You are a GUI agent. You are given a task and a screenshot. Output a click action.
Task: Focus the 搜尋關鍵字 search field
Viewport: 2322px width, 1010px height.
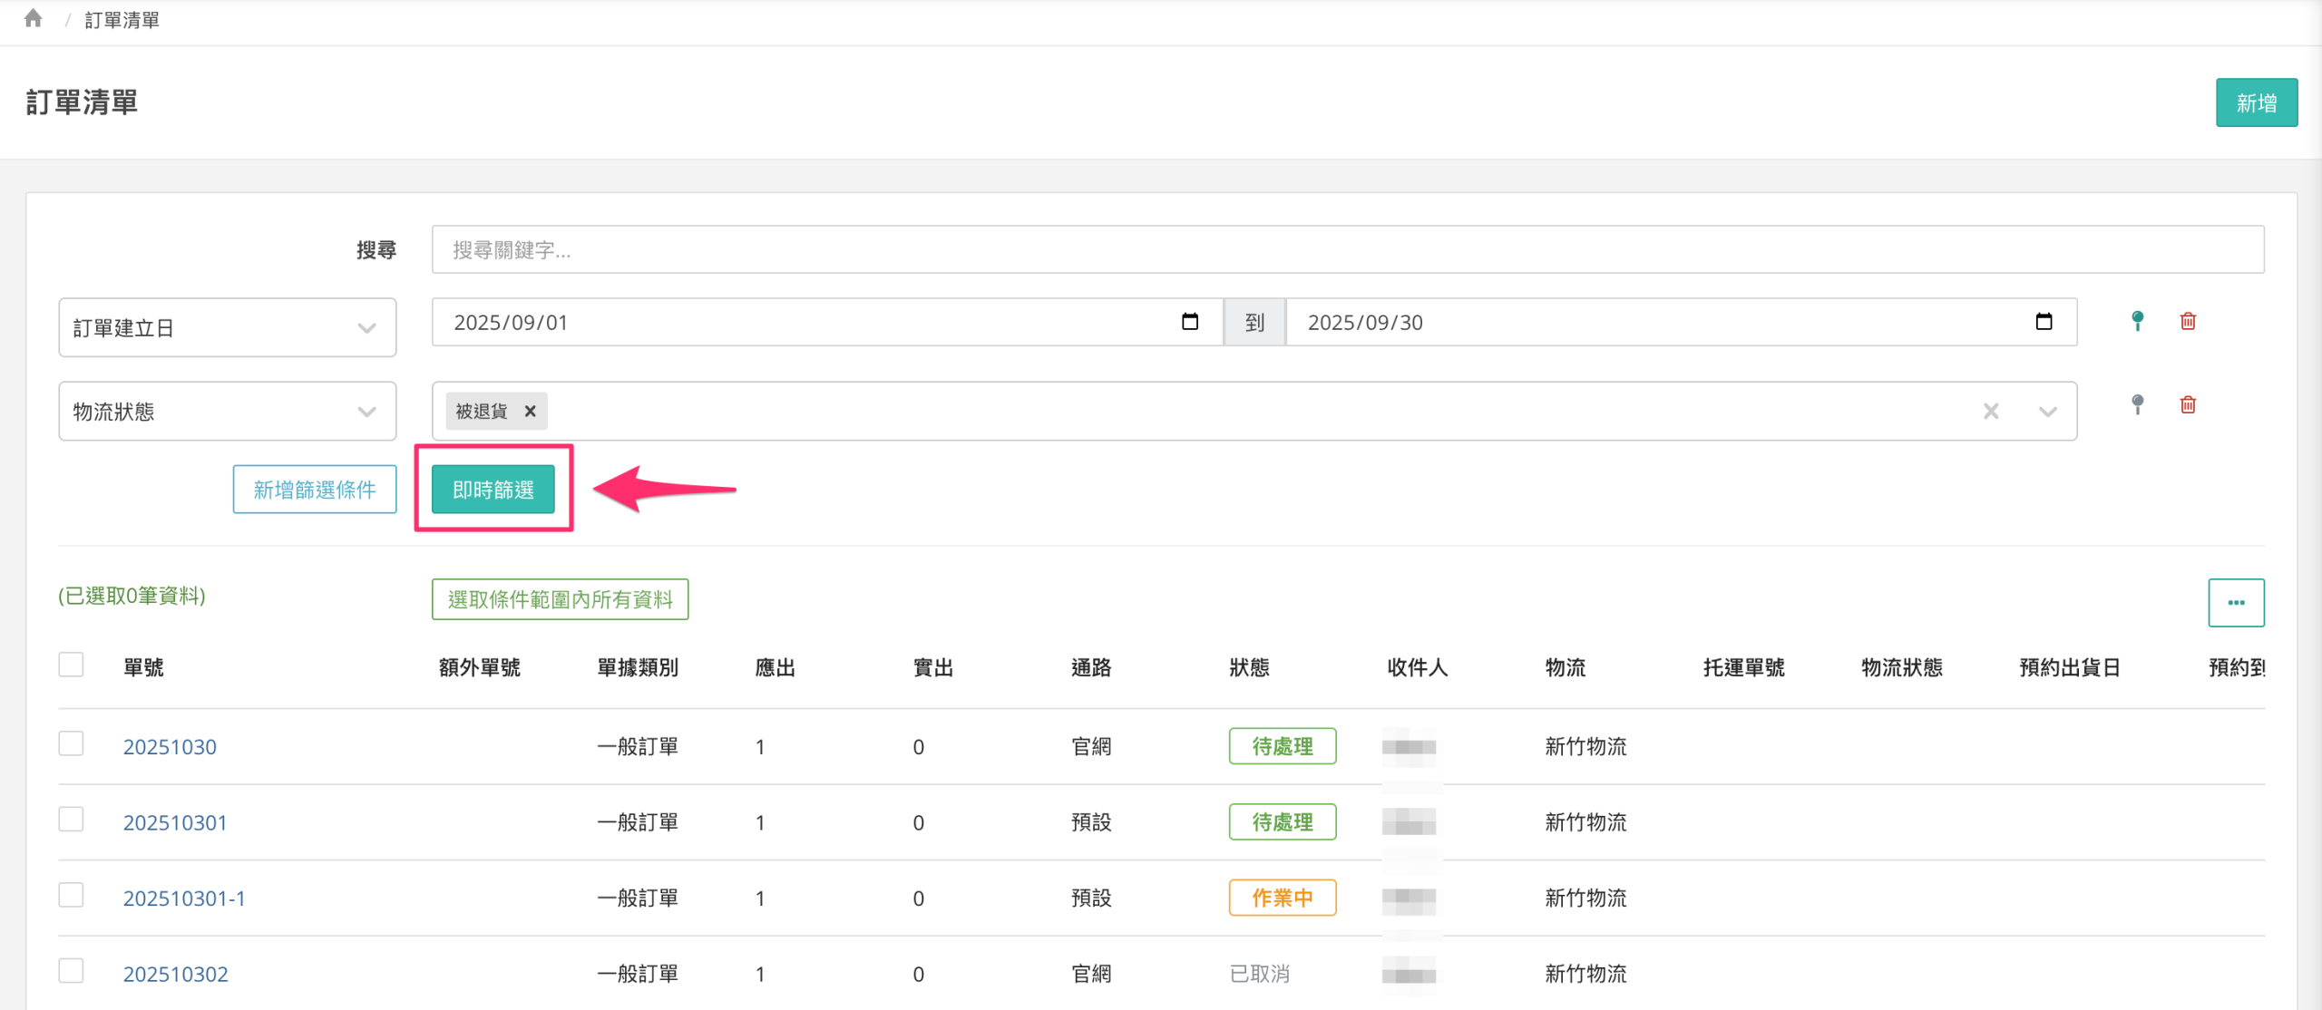point(1347,249)
